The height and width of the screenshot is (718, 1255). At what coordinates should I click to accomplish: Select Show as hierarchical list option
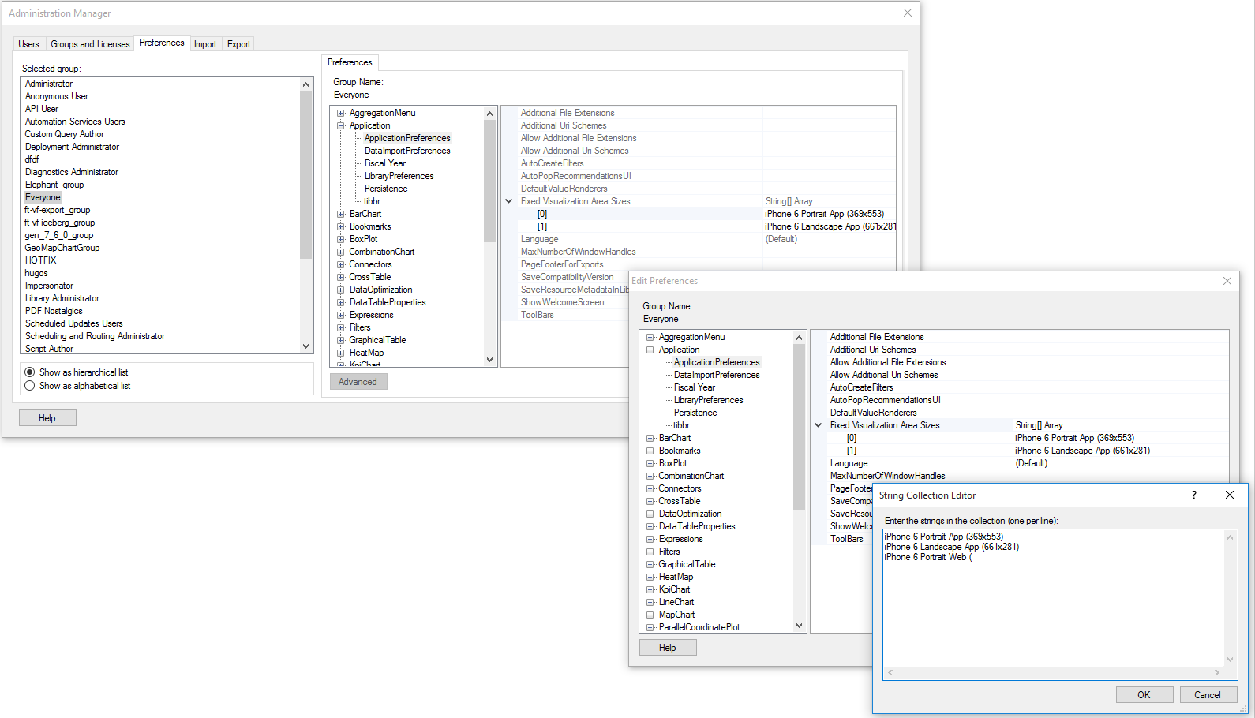pyautogui.click(x=30, y=372)
